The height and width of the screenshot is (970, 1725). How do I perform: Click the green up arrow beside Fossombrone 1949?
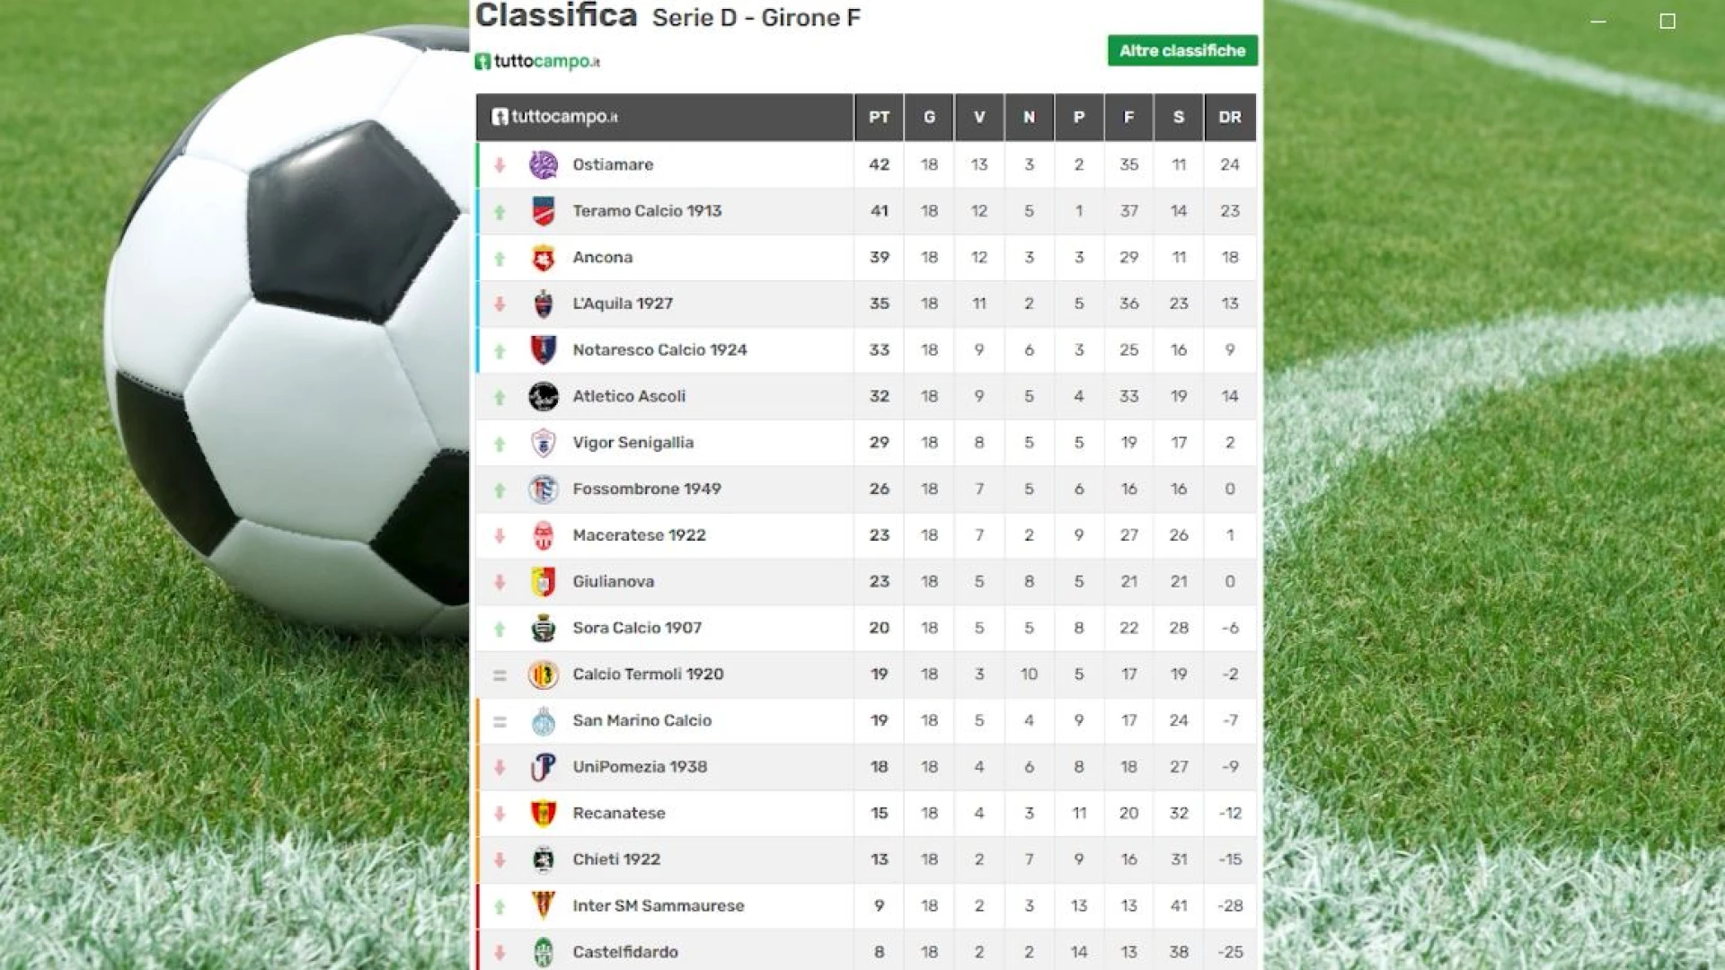tap(500, 490)
